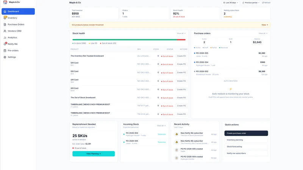The height and width of the screenshot is (170, 303).
Task: Open the Last 30 days date range dropdown
Action: (x=231, y=3)
